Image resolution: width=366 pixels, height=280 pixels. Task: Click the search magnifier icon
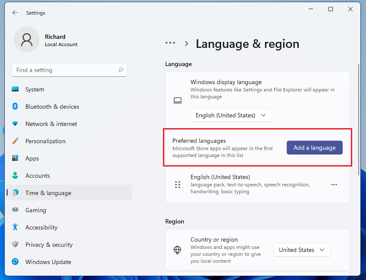click(121, 70)
